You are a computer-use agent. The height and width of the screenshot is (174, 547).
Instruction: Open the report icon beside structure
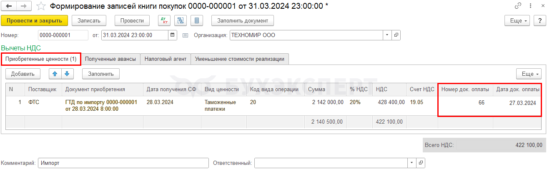click(197, 20)
